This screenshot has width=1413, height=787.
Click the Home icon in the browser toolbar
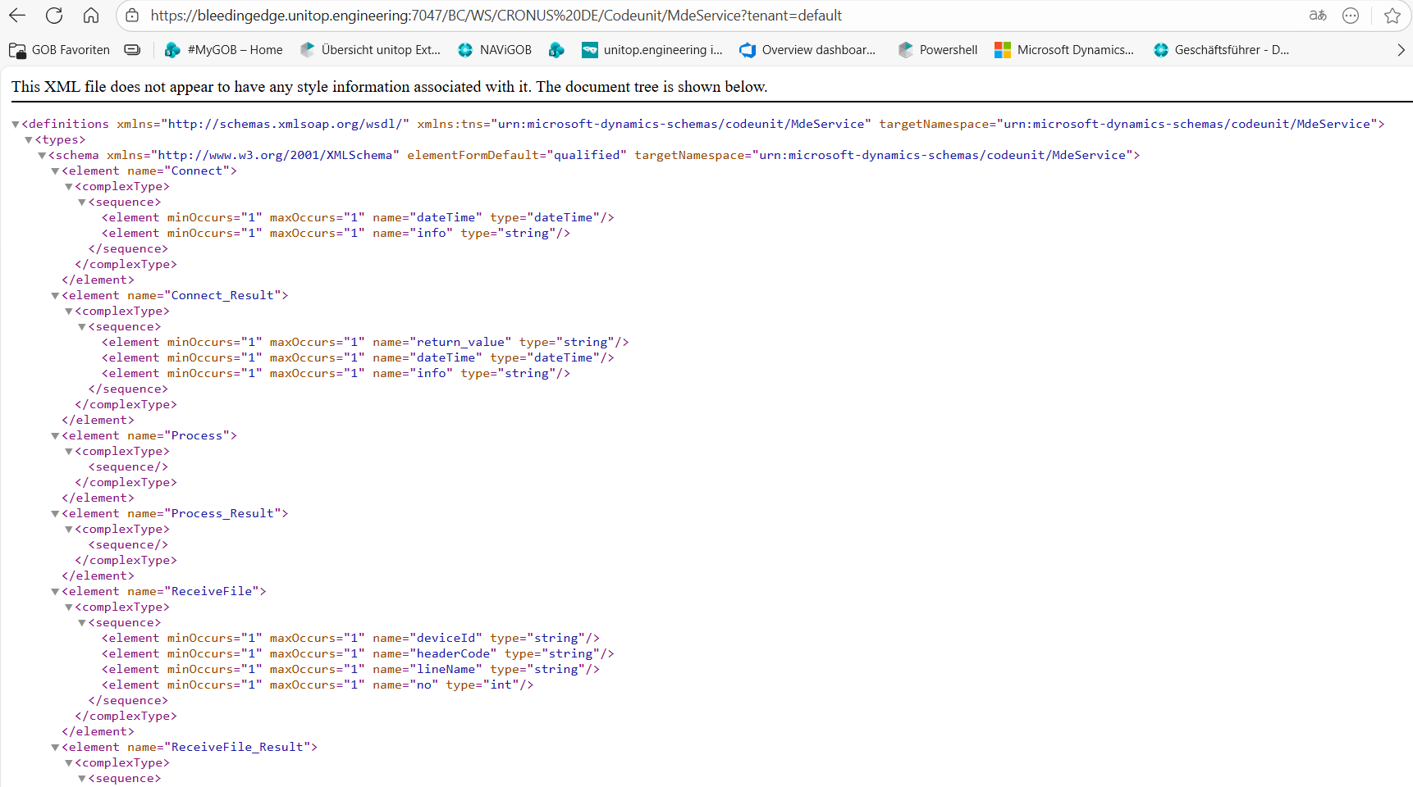click(x=91, y=16)
